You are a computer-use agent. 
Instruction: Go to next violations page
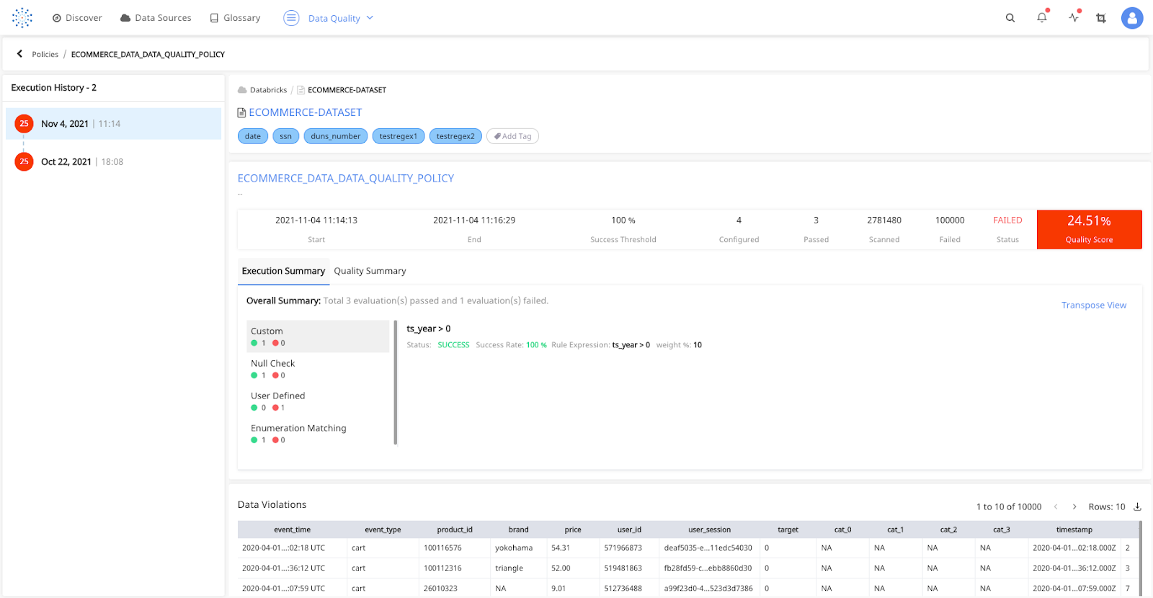coord(1074,507)
